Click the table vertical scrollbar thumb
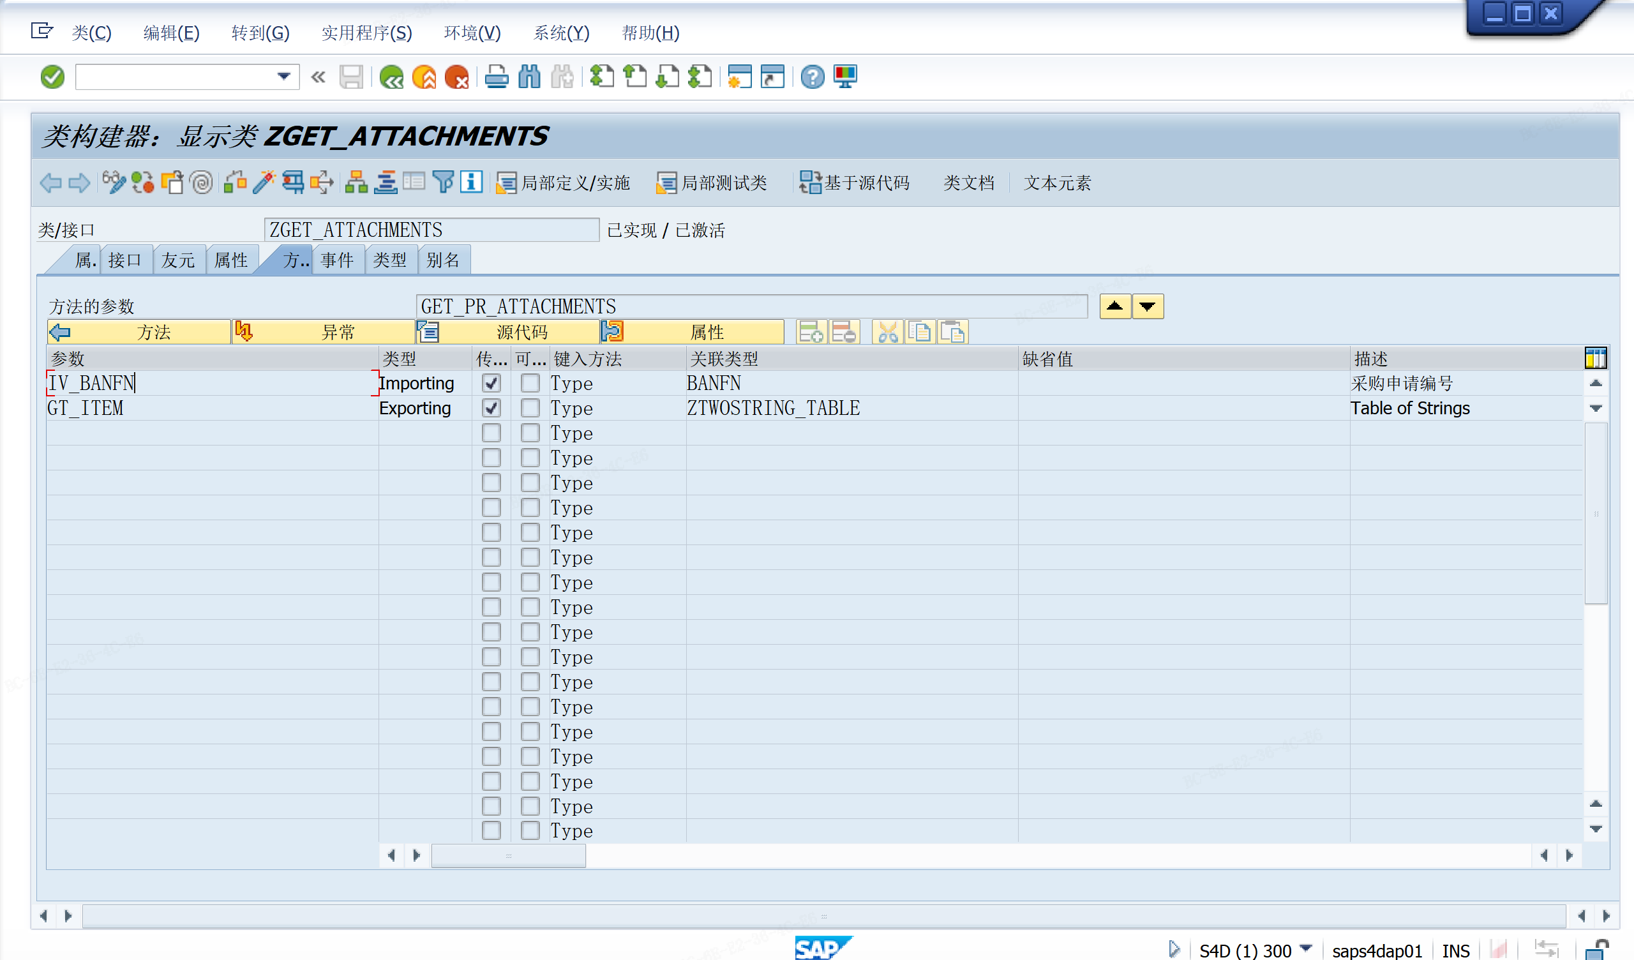The width and height of the screenshot is (1634, 960). (x=1596, y=513)
